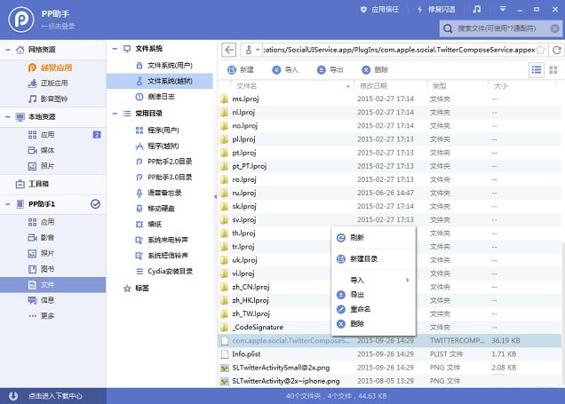Open 影音图铃 in the sidebar
The image size is (565, 404).
click(x=48, y=99)
